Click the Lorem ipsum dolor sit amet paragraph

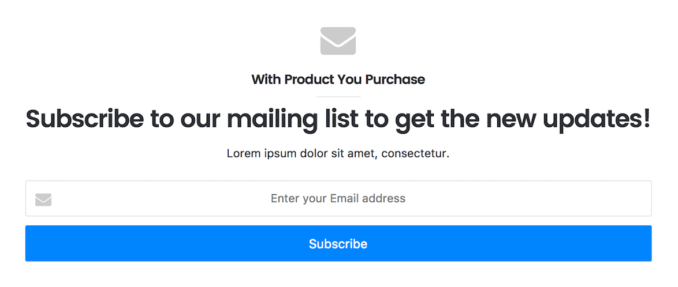coord(338,153)
